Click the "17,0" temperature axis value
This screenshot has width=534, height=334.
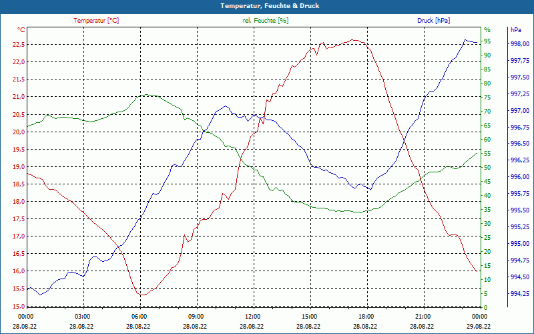[19, 236]
